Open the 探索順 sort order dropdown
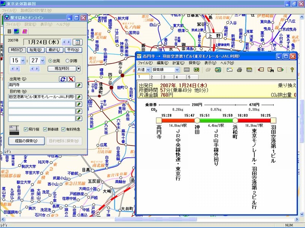Image resolution: width=305 pixels, height=228 pixels. click(x=177, y=69)
